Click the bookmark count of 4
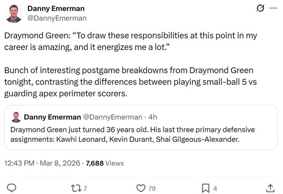The height and width of the screenshot is (194, 283). click(215, 188)
